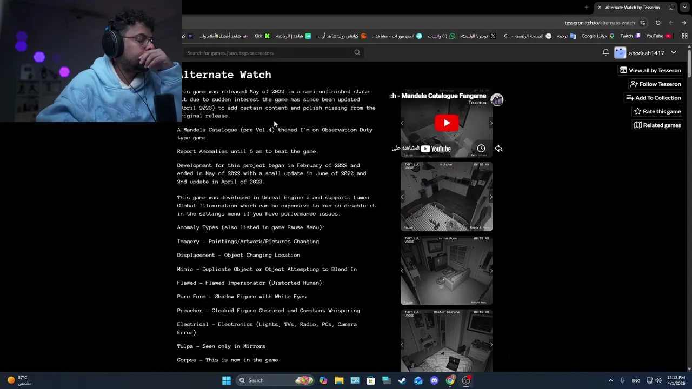Click the text 'Tulpa – Seen only in Mirrors'
Image resolution: width=692 pixels, height=389 pixels.
point(221,346)
